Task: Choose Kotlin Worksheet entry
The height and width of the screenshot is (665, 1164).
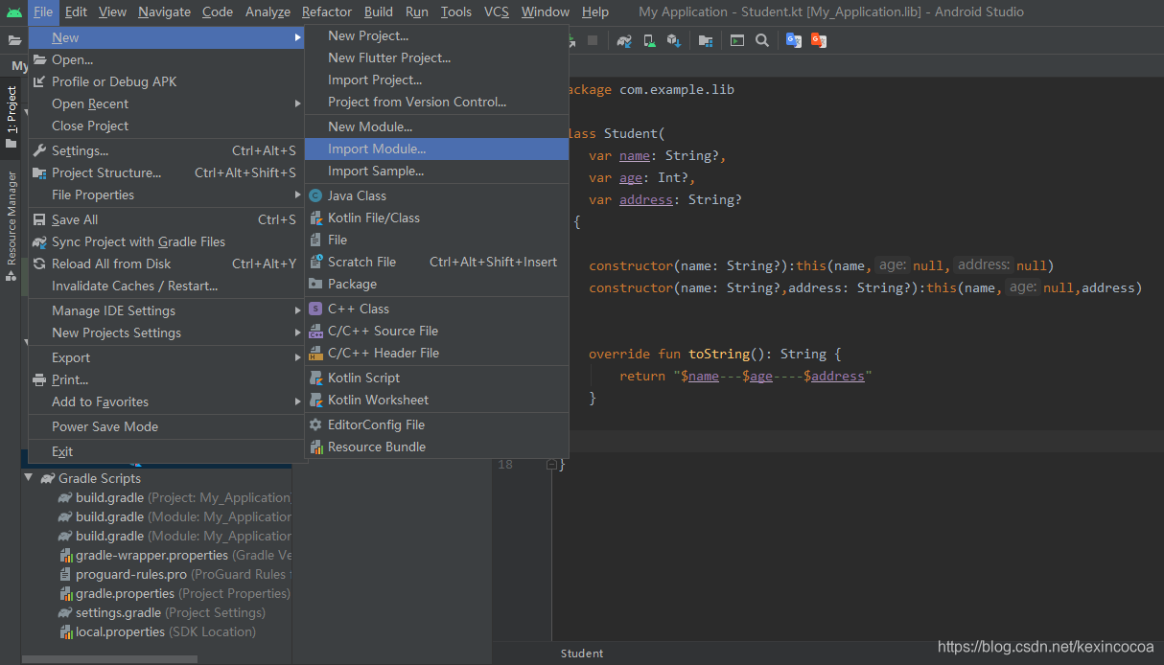Action: [437, 400]
